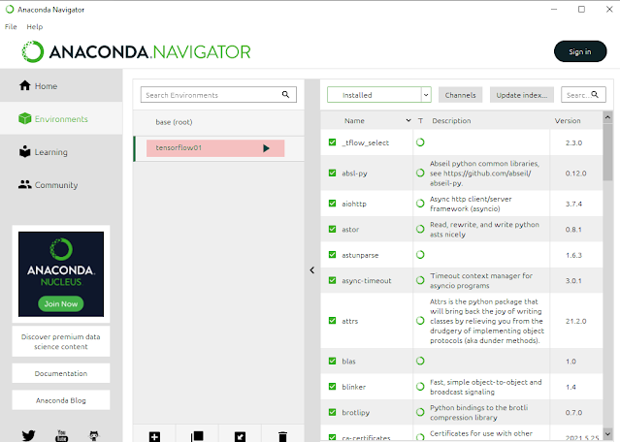
Task: Open the Learning section icon
Action: [25, 151]
